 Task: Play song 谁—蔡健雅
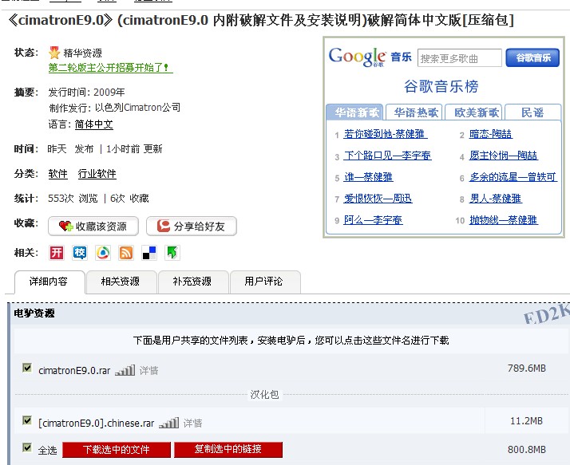pyautogui.click(x=369, y=177)
